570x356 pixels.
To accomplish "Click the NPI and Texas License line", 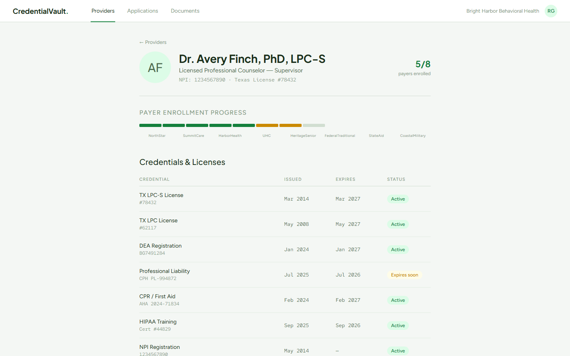I will [x=237, y=80].
